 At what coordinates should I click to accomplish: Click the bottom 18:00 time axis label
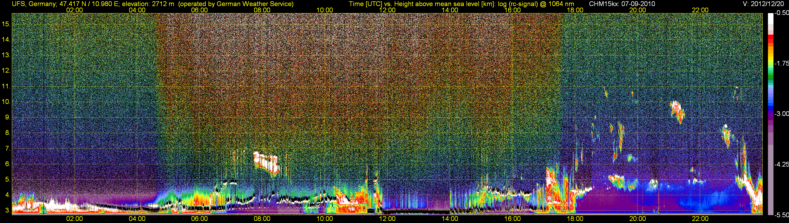tap(575, 219)
